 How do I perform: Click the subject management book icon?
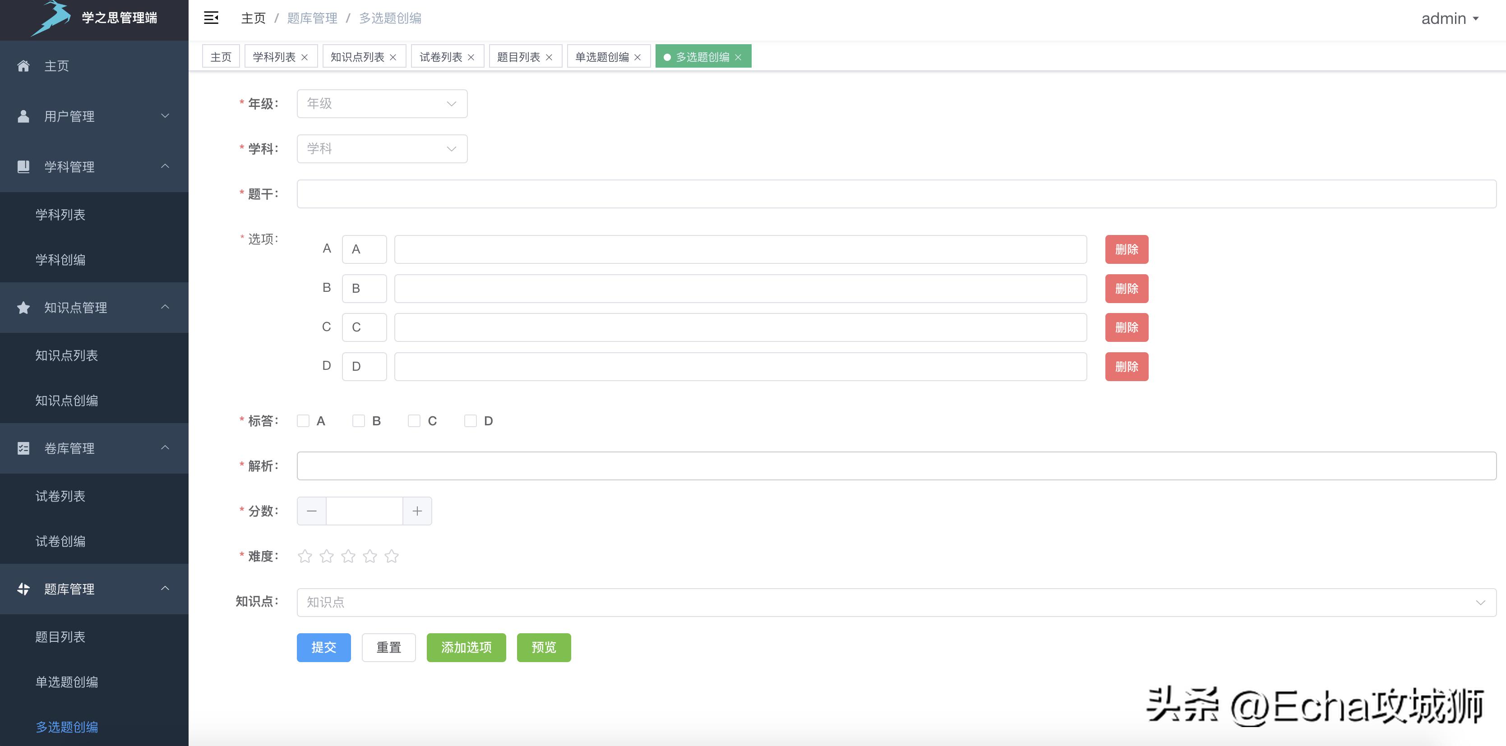[x=23, y=166]
